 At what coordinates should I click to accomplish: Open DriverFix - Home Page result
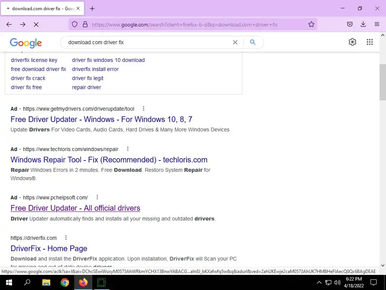tap(49, 248)
